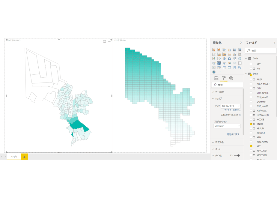
Task: Open the マップ カスタム マップ dropdown
Action: point(231,106)
